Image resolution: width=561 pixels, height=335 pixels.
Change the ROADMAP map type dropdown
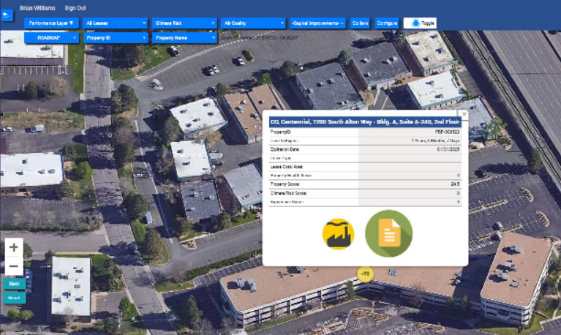[x=51, y=37]
